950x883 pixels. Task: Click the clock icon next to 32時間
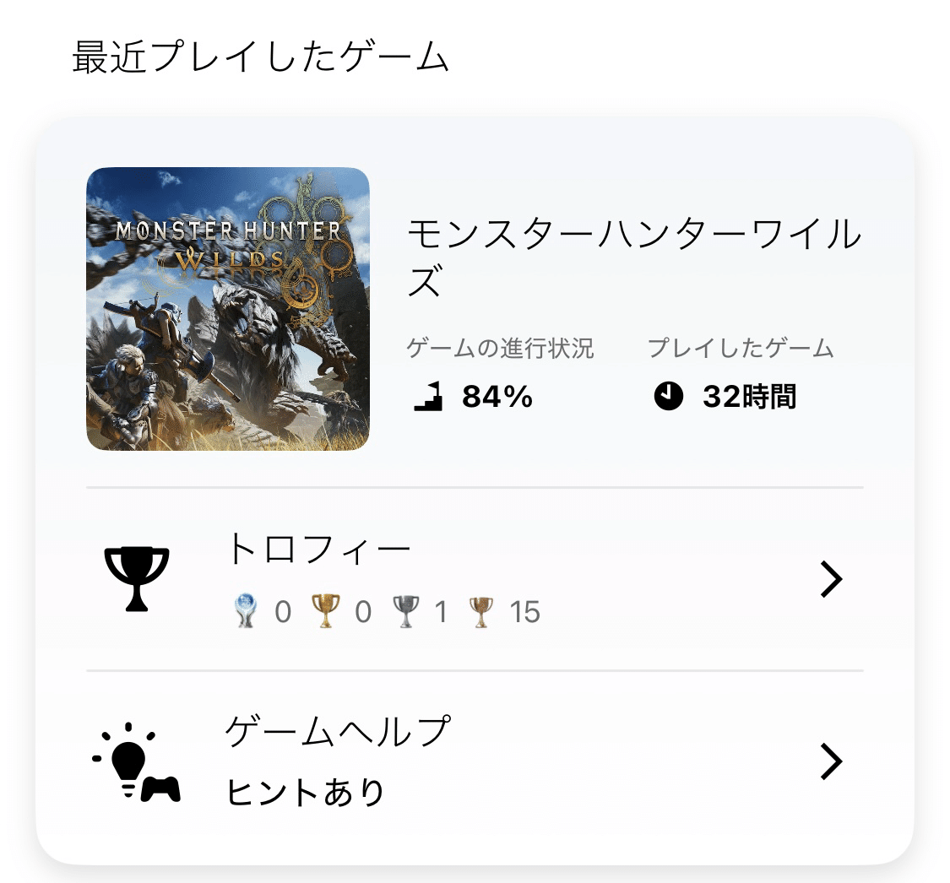[x=670, y=395]
